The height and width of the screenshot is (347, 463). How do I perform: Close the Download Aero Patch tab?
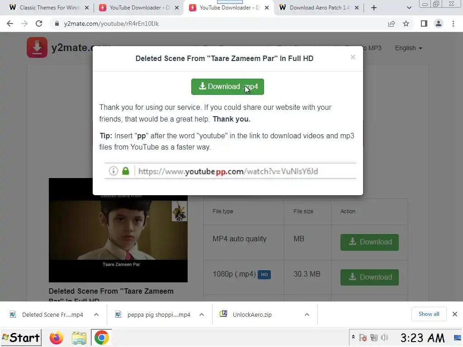[357, 8]
